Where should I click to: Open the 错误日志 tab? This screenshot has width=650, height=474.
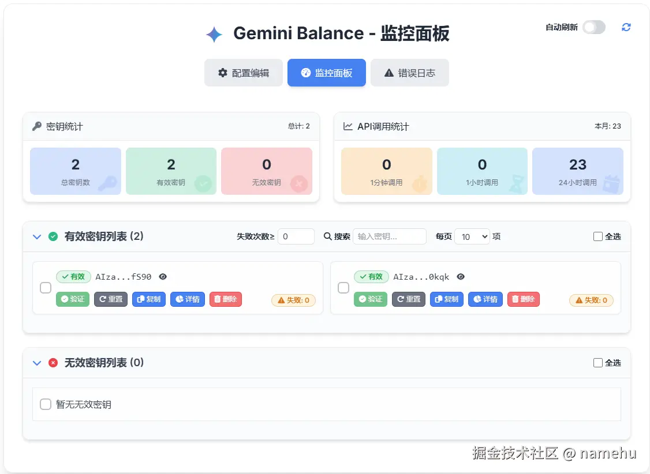409,73
